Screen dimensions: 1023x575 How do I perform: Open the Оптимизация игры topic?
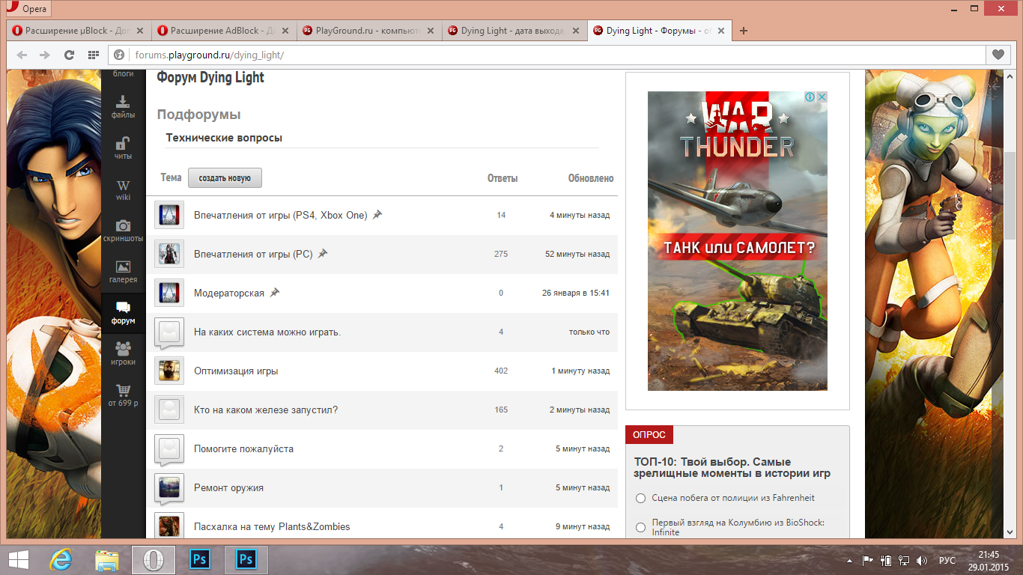coord(236,371)
